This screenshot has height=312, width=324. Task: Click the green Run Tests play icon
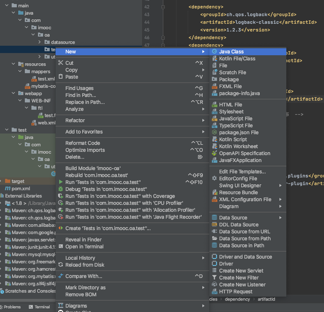(61, 182)
